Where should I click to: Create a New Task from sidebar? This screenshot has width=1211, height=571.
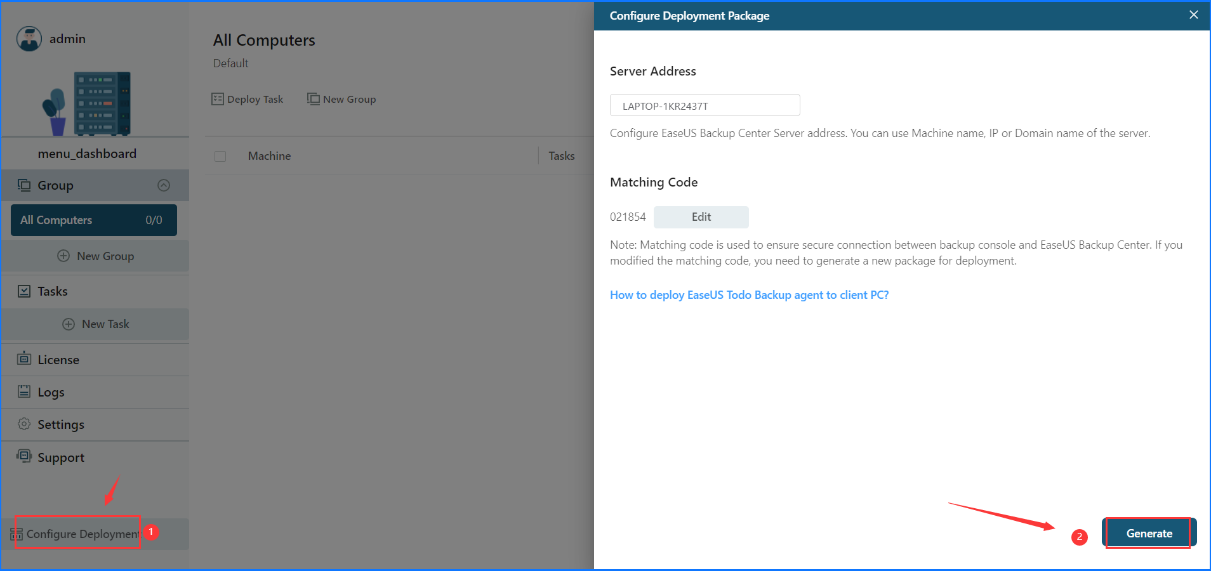96,324
